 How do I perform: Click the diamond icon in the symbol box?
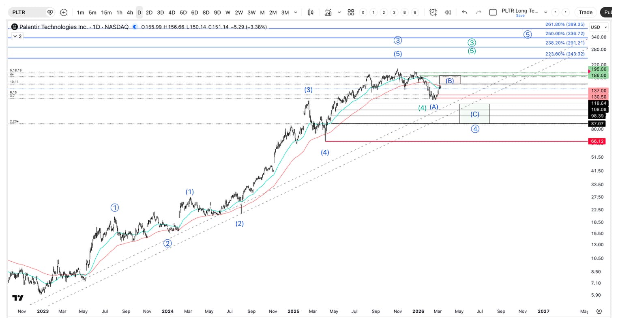(50, 12)
